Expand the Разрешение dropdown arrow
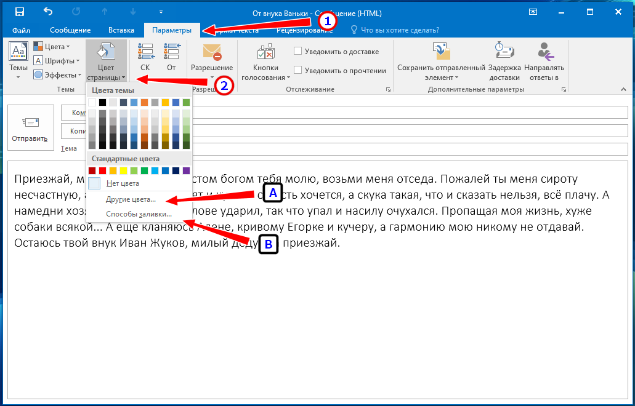This screenshot has height=406, width=635. click(212, 77)
